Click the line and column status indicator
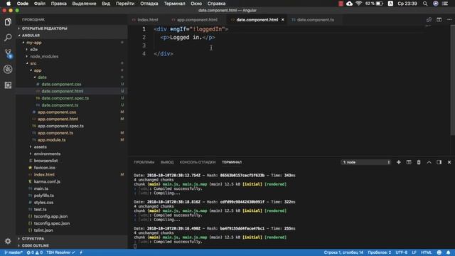Viewport: 455px width, 256px height. (343, 252)
